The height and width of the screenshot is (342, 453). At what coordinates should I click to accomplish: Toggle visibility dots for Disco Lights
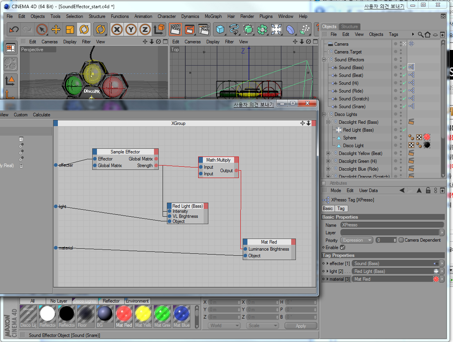400,114
